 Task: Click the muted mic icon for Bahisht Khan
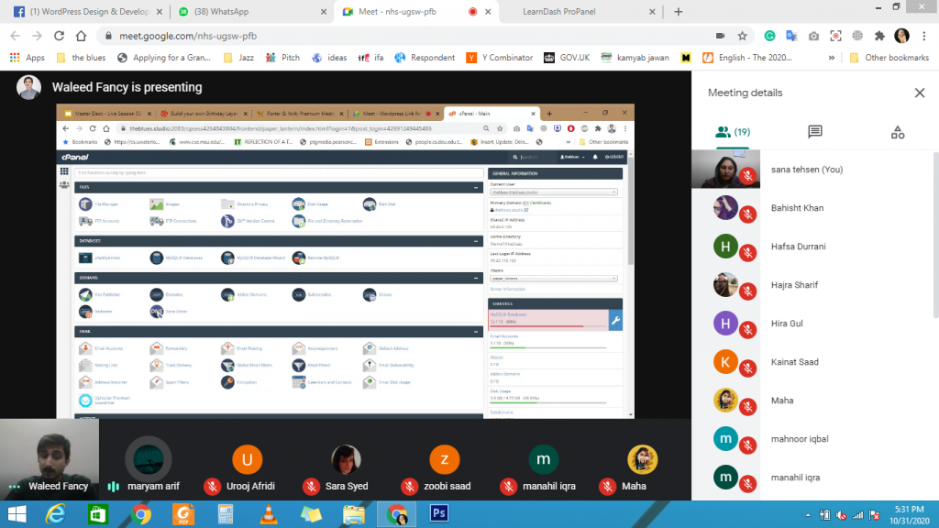click(x=747, y=214)
